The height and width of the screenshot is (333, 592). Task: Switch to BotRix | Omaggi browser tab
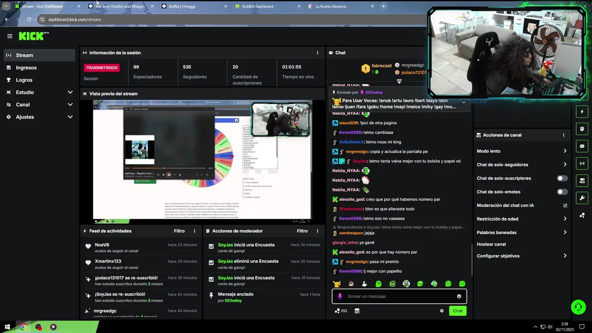tap(194, 6)
